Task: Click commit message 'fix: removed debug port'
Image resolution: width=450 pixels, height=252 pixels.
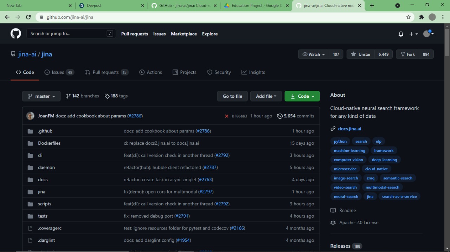Action: [x=148, y=216]
